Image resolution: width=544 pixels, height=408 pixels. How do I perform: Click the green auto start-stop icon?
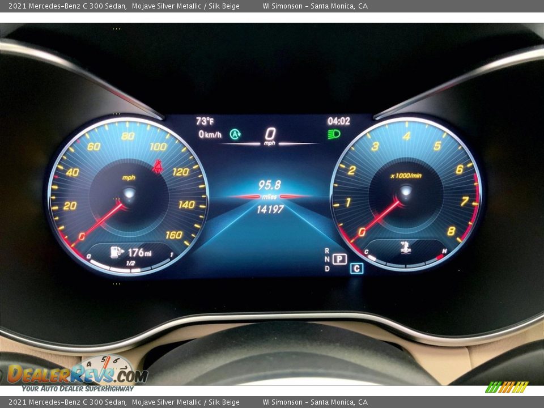235,134
